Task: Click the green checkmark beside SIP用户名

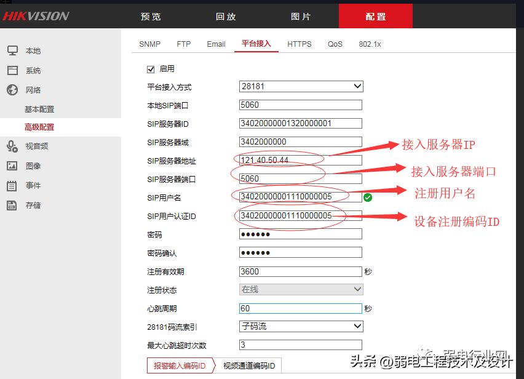Action: pos(368,197)
